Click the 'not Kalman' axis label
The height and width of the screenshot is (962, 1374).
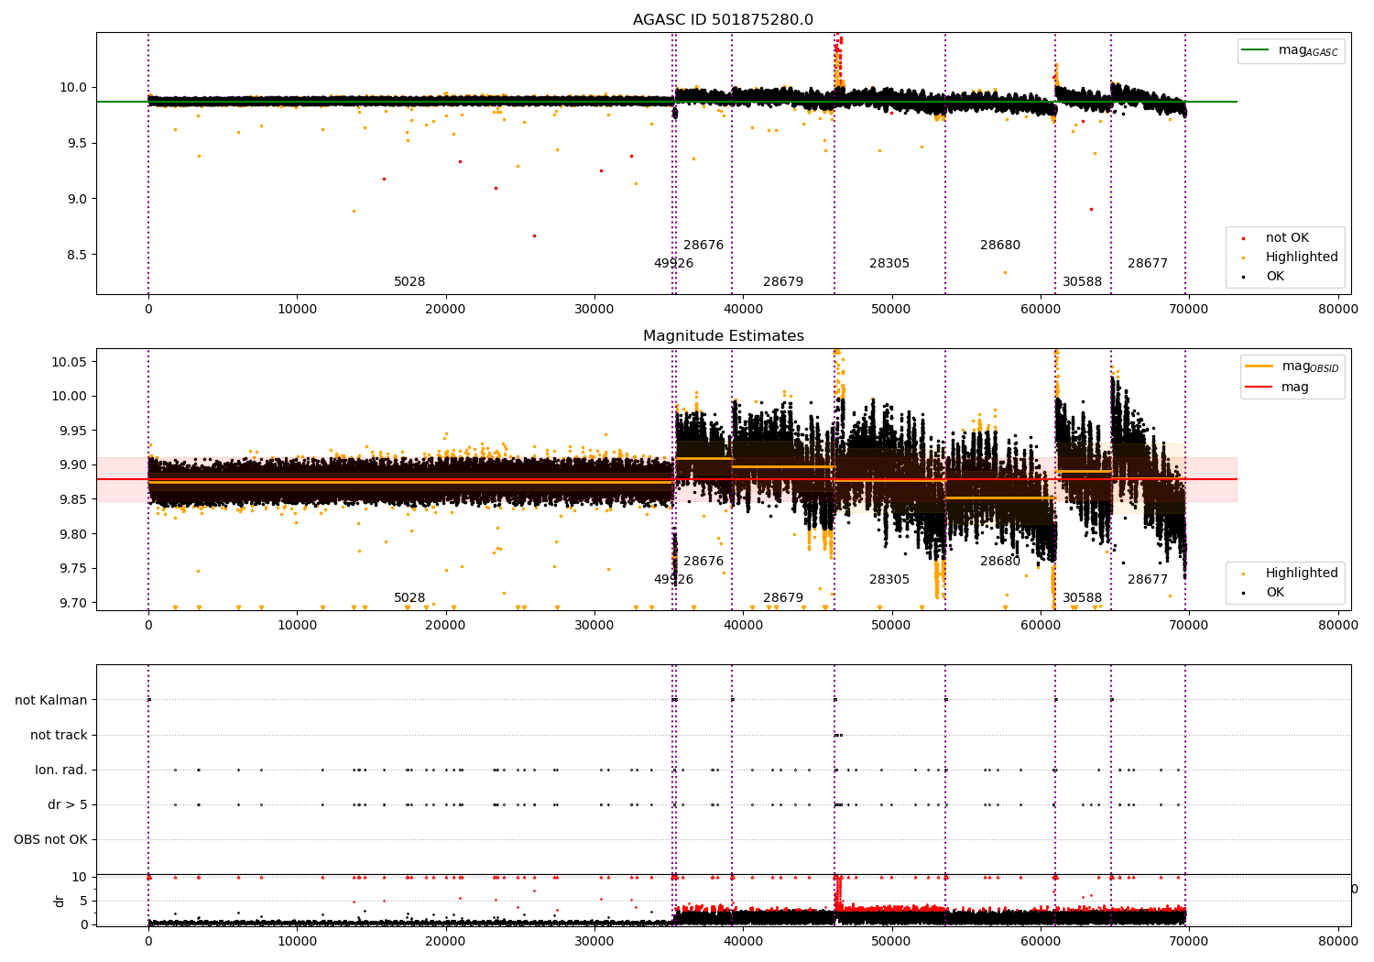(x=51, y=701)
